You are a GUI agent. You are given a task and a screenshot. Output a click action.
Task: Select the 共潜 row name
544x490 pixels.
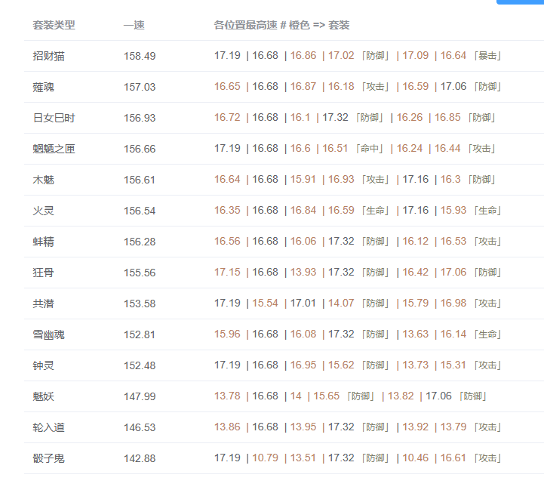point(43,304)
